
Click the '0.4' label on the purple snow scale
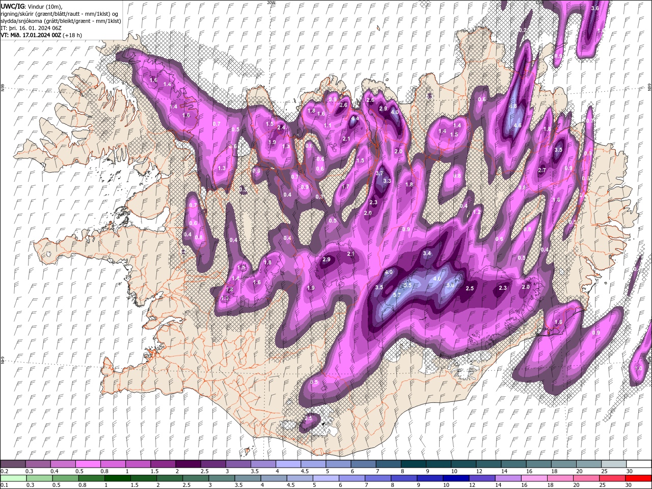55,471
